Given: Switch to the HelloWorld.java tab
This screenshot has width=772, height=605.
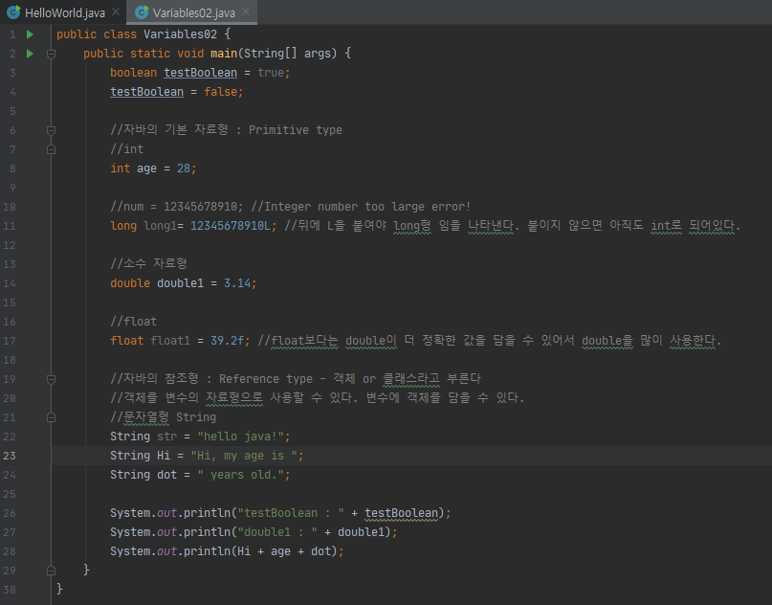Looking at the screenshot, I should 64,12.
